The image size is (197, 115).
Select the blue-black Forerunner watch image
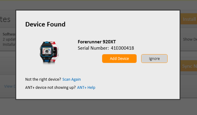click(x=46, y=52)
